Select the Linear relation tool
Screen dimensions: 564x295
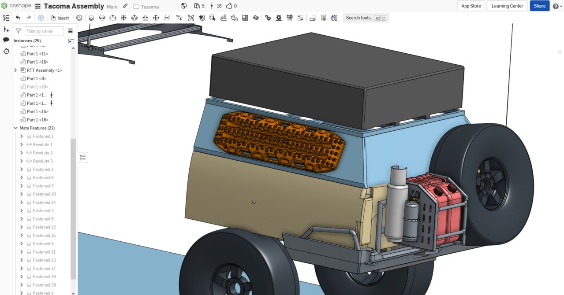click(x=301, y=18)
